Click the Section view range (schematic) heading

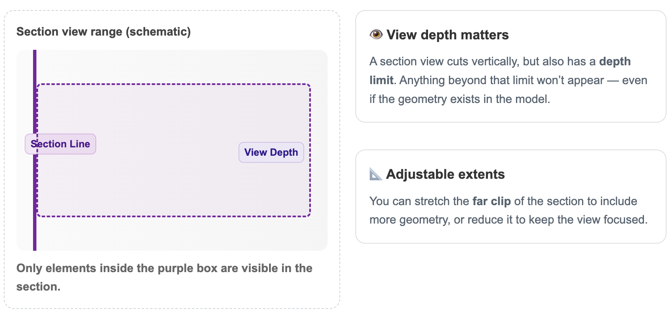tap(103, 32)
